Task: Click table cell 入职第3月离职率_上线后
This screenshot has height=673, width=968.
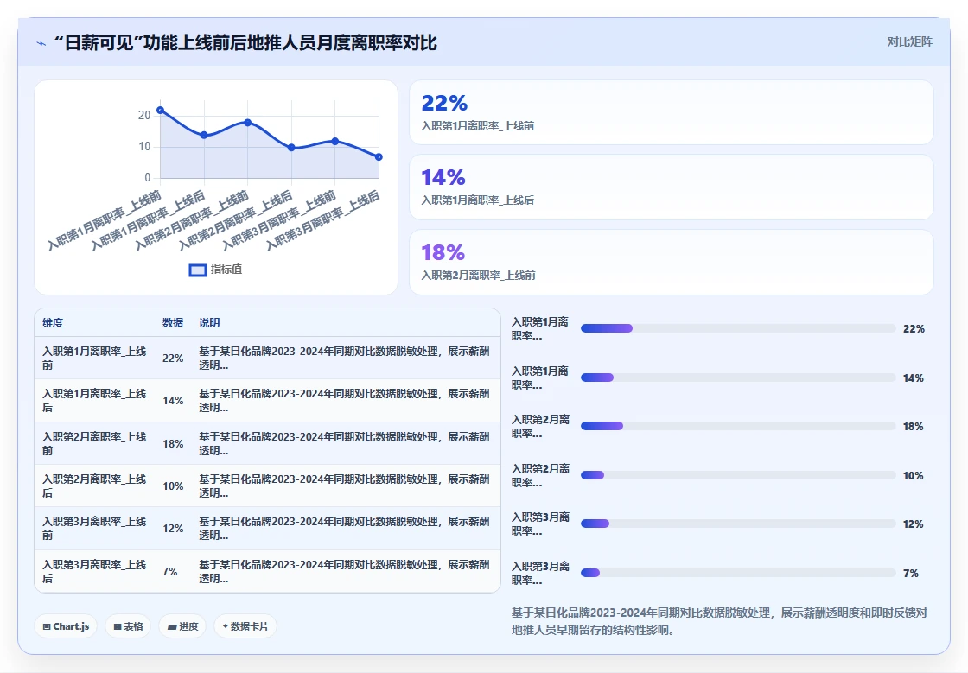Action: click(x=94, y=572)
